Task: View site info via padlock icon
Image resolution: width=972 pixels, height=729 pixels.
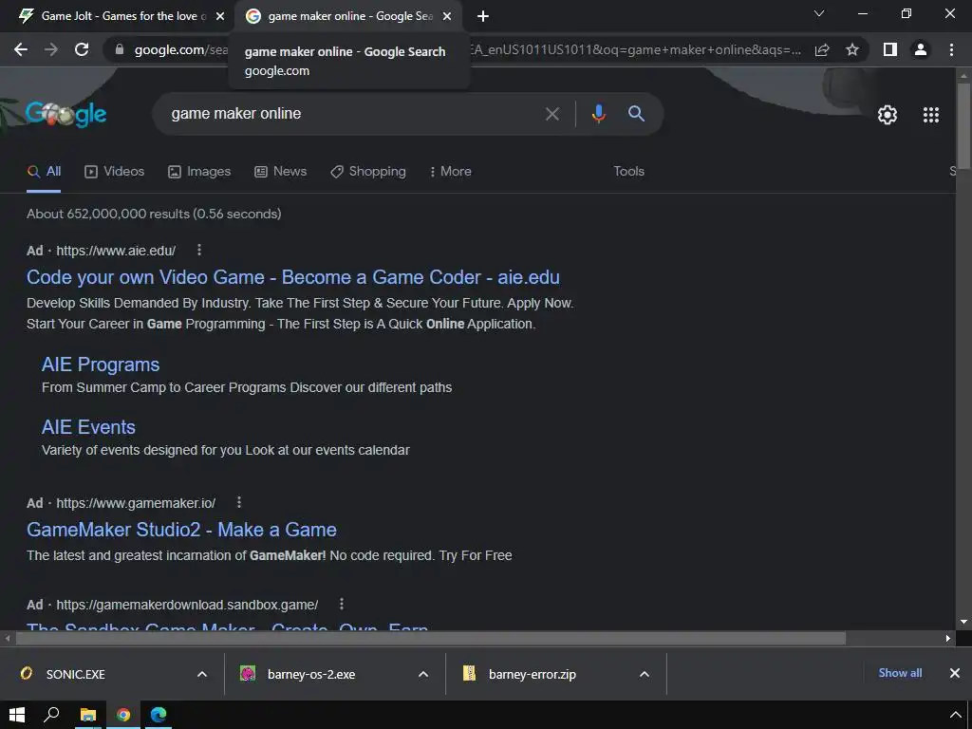Action: point(120,49)
